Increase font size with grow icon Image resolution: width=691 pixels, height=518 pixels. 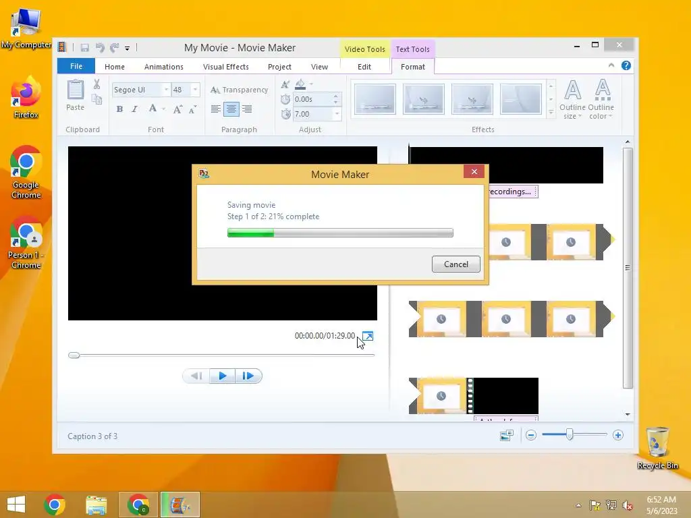coord(177,109)
